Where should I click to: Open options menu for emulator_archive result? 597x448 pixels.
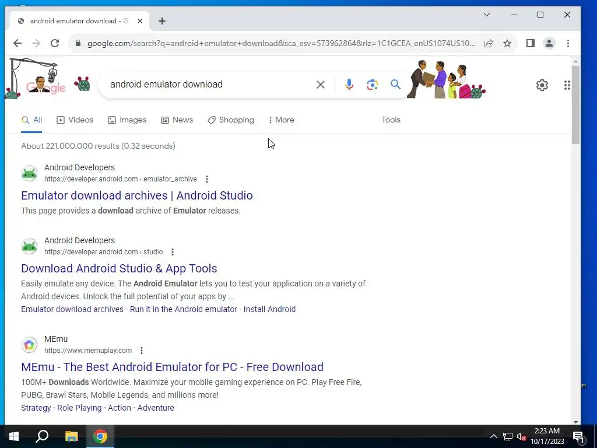207,179
